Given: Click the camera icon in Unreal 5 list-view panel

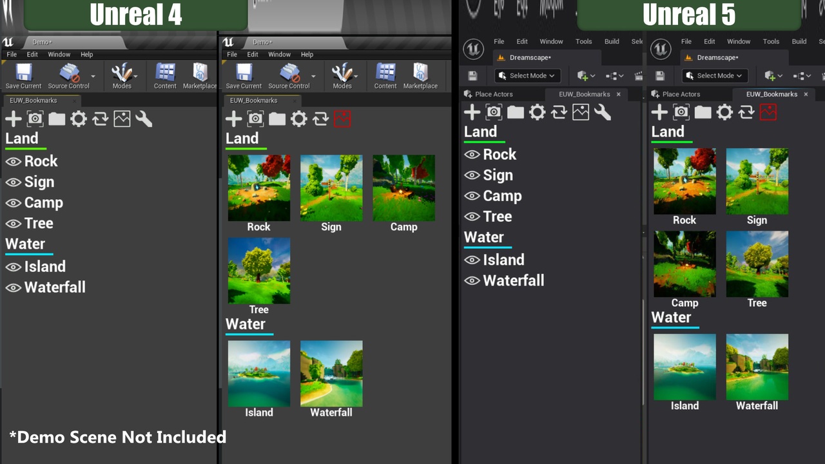Looking at the screenshot, I should coord(494,112).
